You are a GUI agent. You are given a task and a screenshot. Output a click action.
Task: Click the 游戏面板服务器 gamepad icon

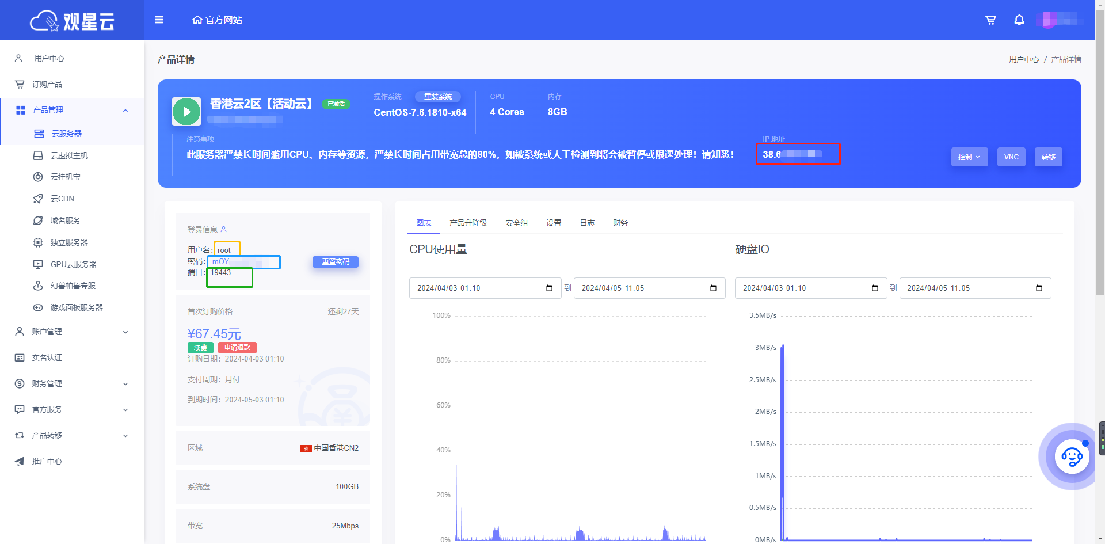[38, 307]
